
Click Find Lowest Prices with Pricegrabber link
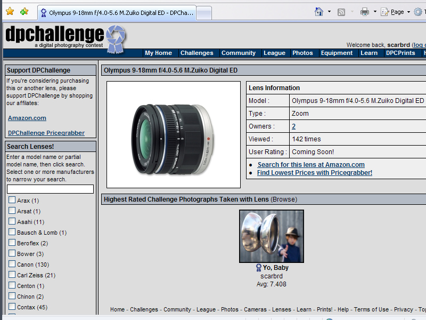point(315,173)
